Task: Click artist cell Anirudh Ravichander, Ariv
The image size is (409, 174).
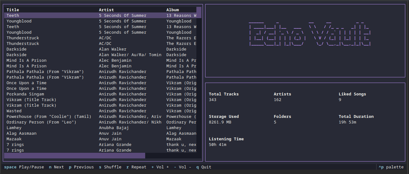Action: (x=130, y=116)
